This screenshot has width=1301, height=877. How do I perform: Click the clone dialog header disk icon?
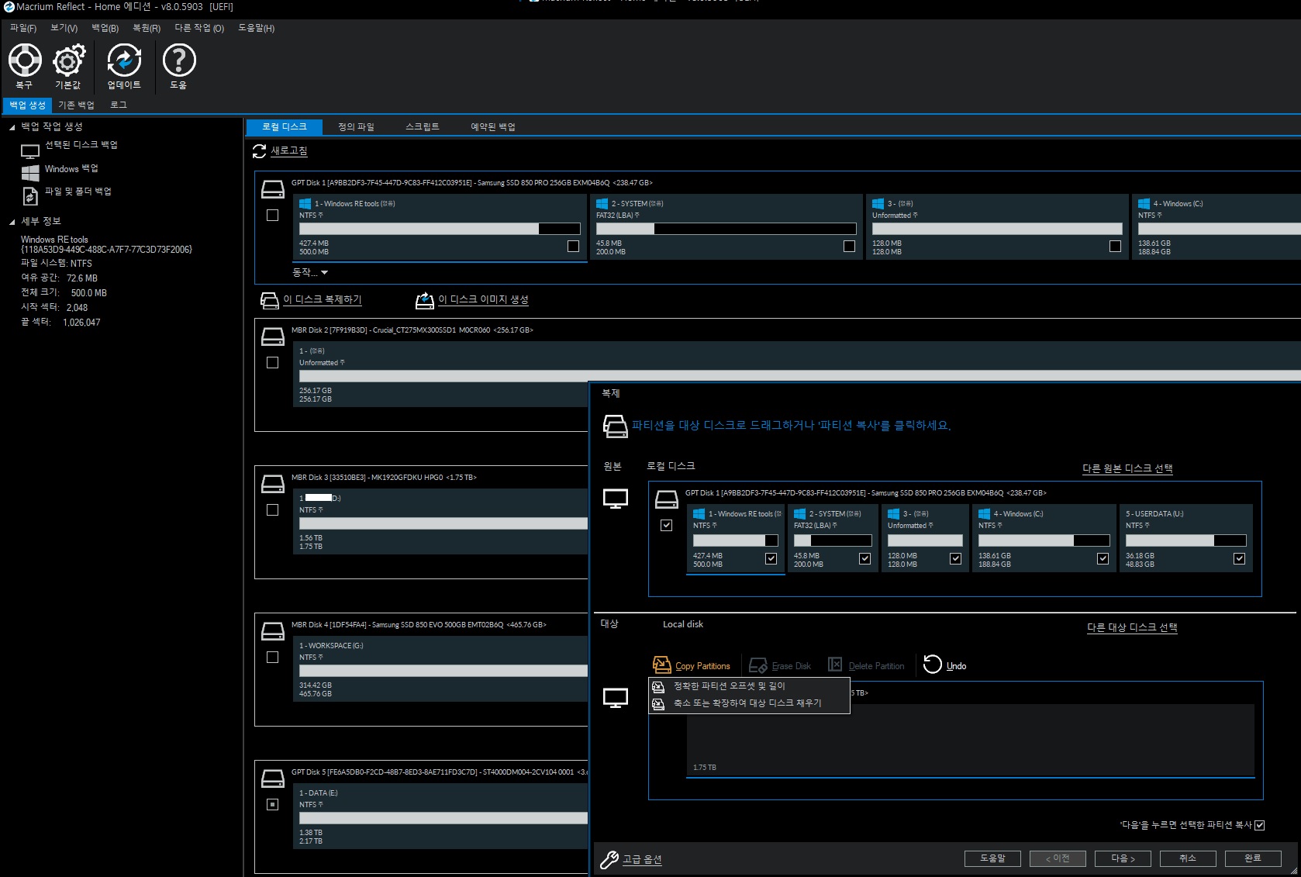point(616,426)
